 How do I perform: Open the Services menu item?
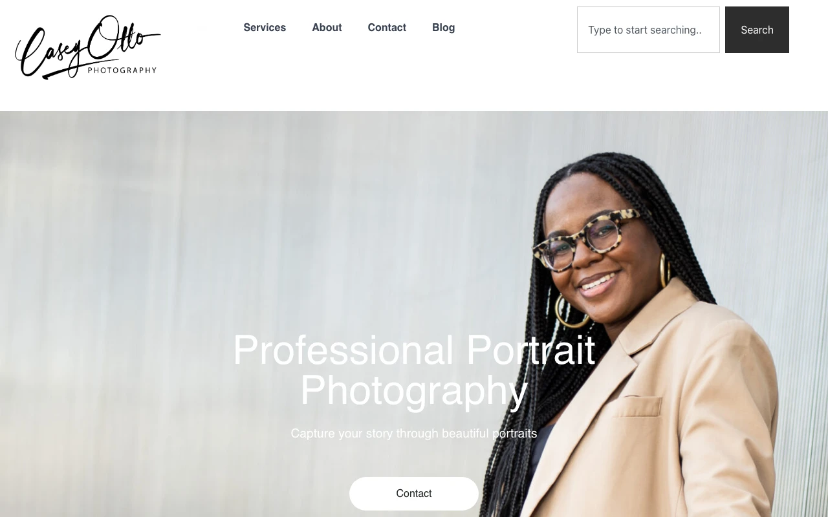pyautogui.click(x=265, y=27)
